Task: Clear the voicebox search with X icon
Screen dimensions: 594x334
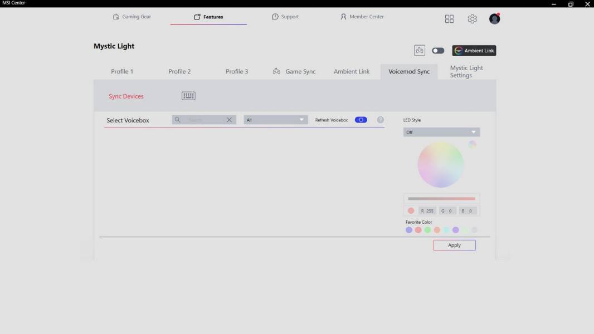Action: tap(229, 120)
